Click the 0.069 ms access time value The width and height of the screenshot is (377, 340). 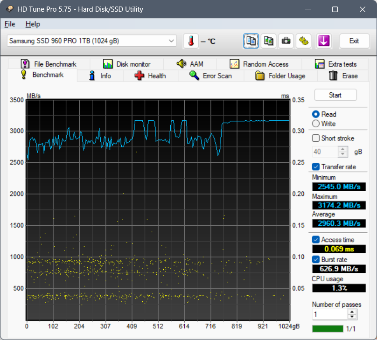coord(339,249)
